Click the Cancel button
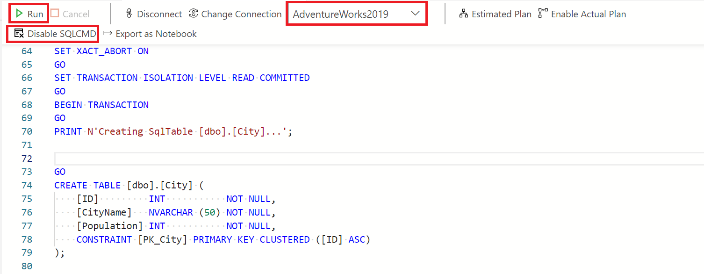The height and width of the screenshot is (274, 704). point(70,14)
